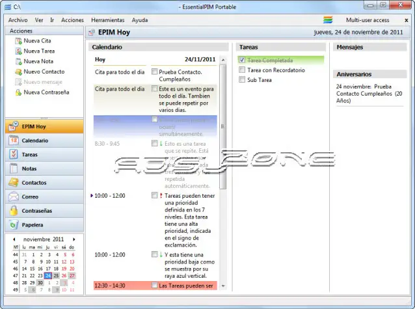Check the 'Y esta tiene una prioridad baja' checkbox

pyautogui.click(x=155, y=254)
